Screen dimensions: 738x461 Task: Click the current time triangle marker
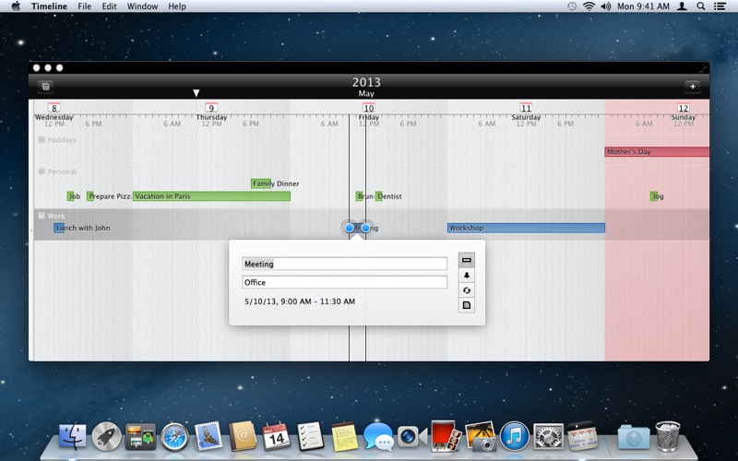[196, 93]
